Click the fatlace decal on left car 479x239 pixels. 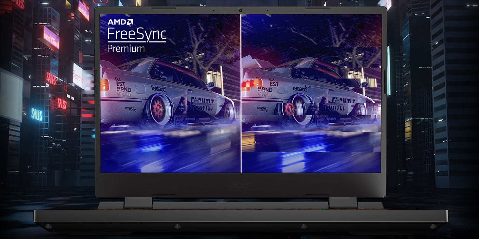(x=158, y=89)
